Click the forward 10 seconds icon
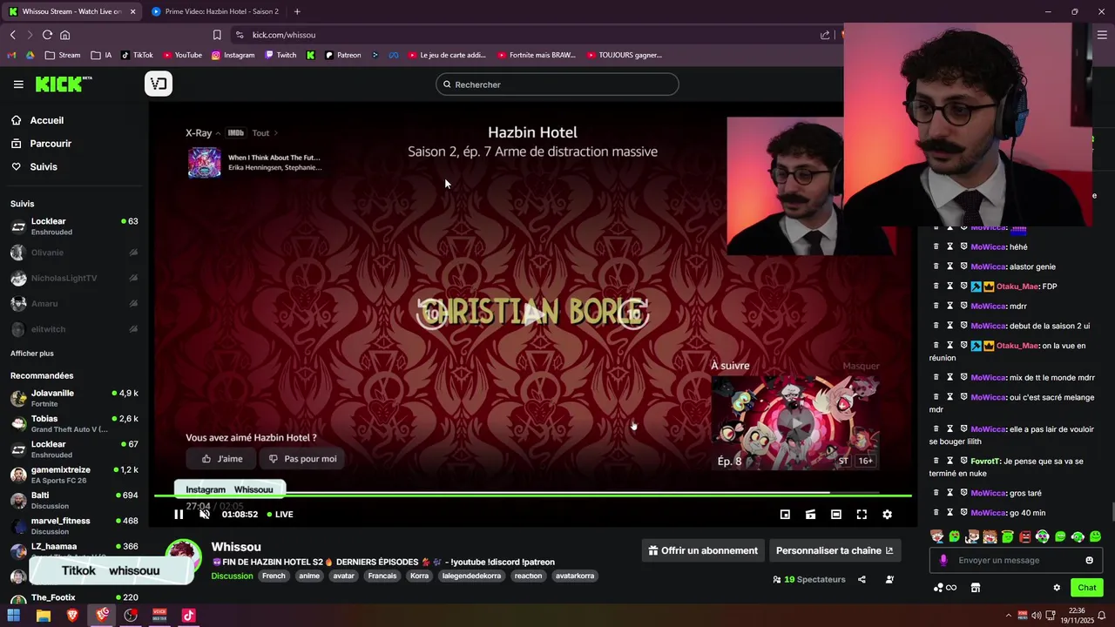Image resolution: width=1115 pixels, height=627 pixels. pyautogui.click(x=633, y=313)
